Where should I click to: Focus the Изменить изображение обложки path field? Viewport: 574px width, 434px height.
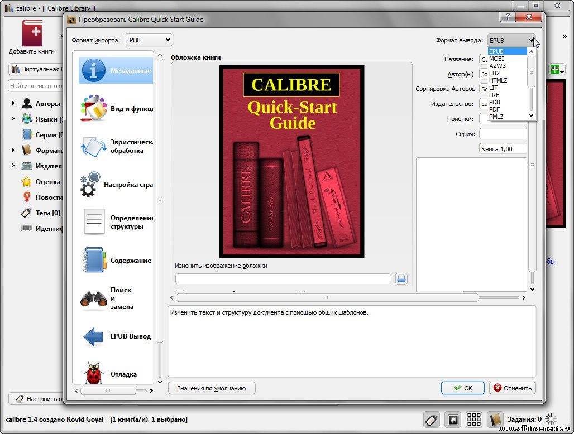tap(283, 279)
